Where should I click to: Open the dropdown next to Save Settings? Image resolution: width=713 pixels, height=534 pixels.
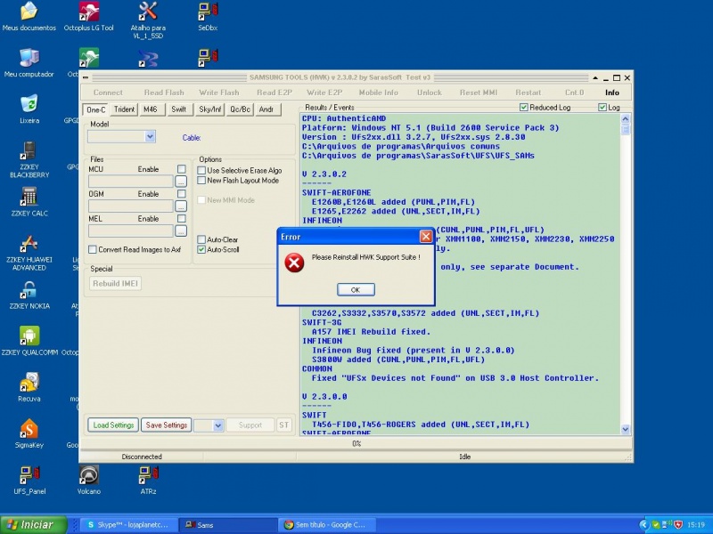(217, 425)
